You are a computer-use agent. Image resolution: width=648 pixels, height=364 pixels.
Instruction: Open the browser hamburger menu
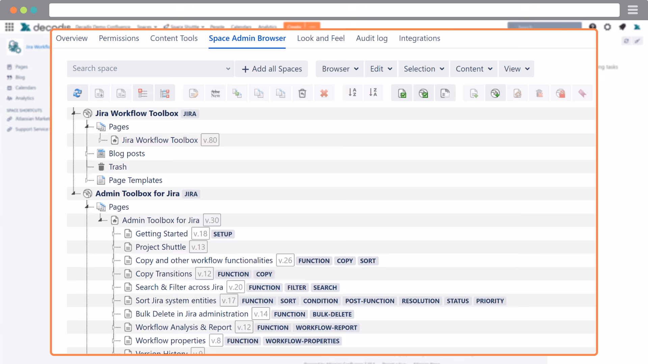click(632, 10)
